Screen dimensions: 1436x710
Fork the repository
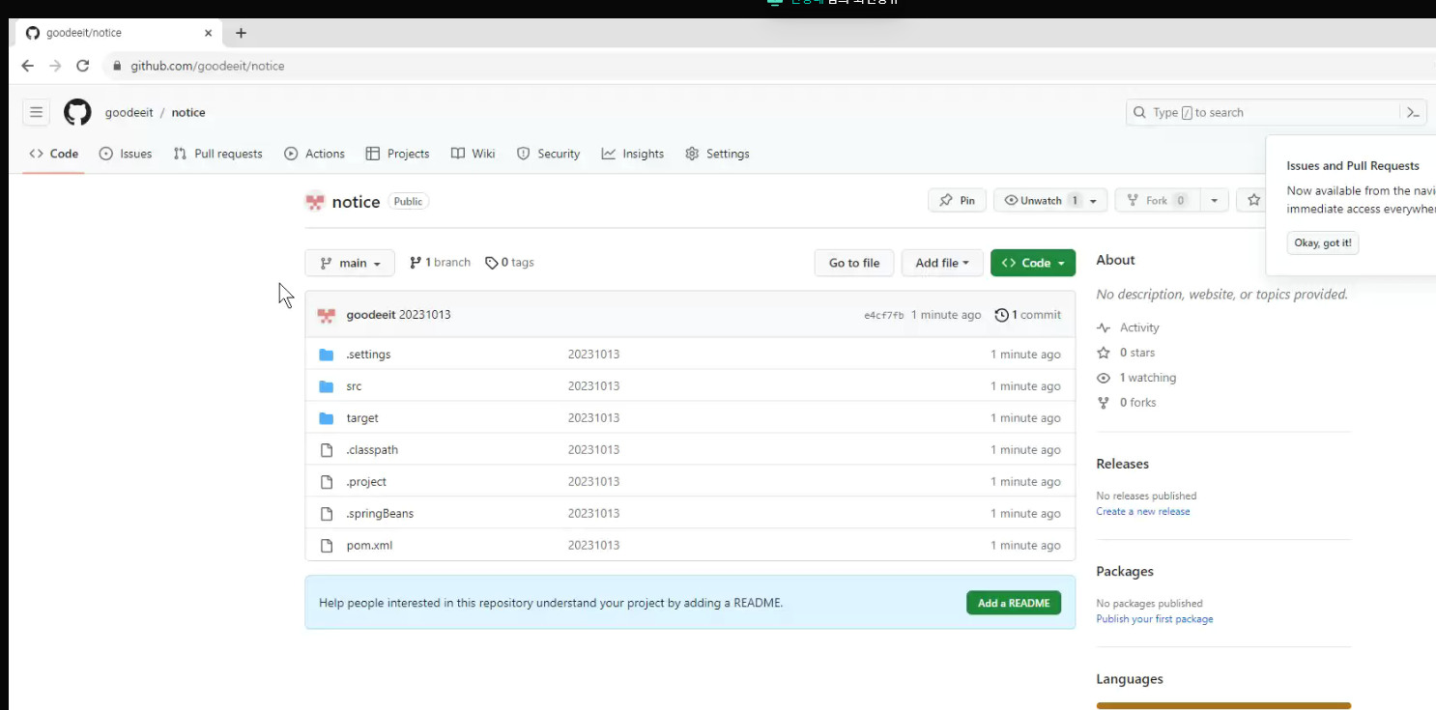click(1158, 201)
